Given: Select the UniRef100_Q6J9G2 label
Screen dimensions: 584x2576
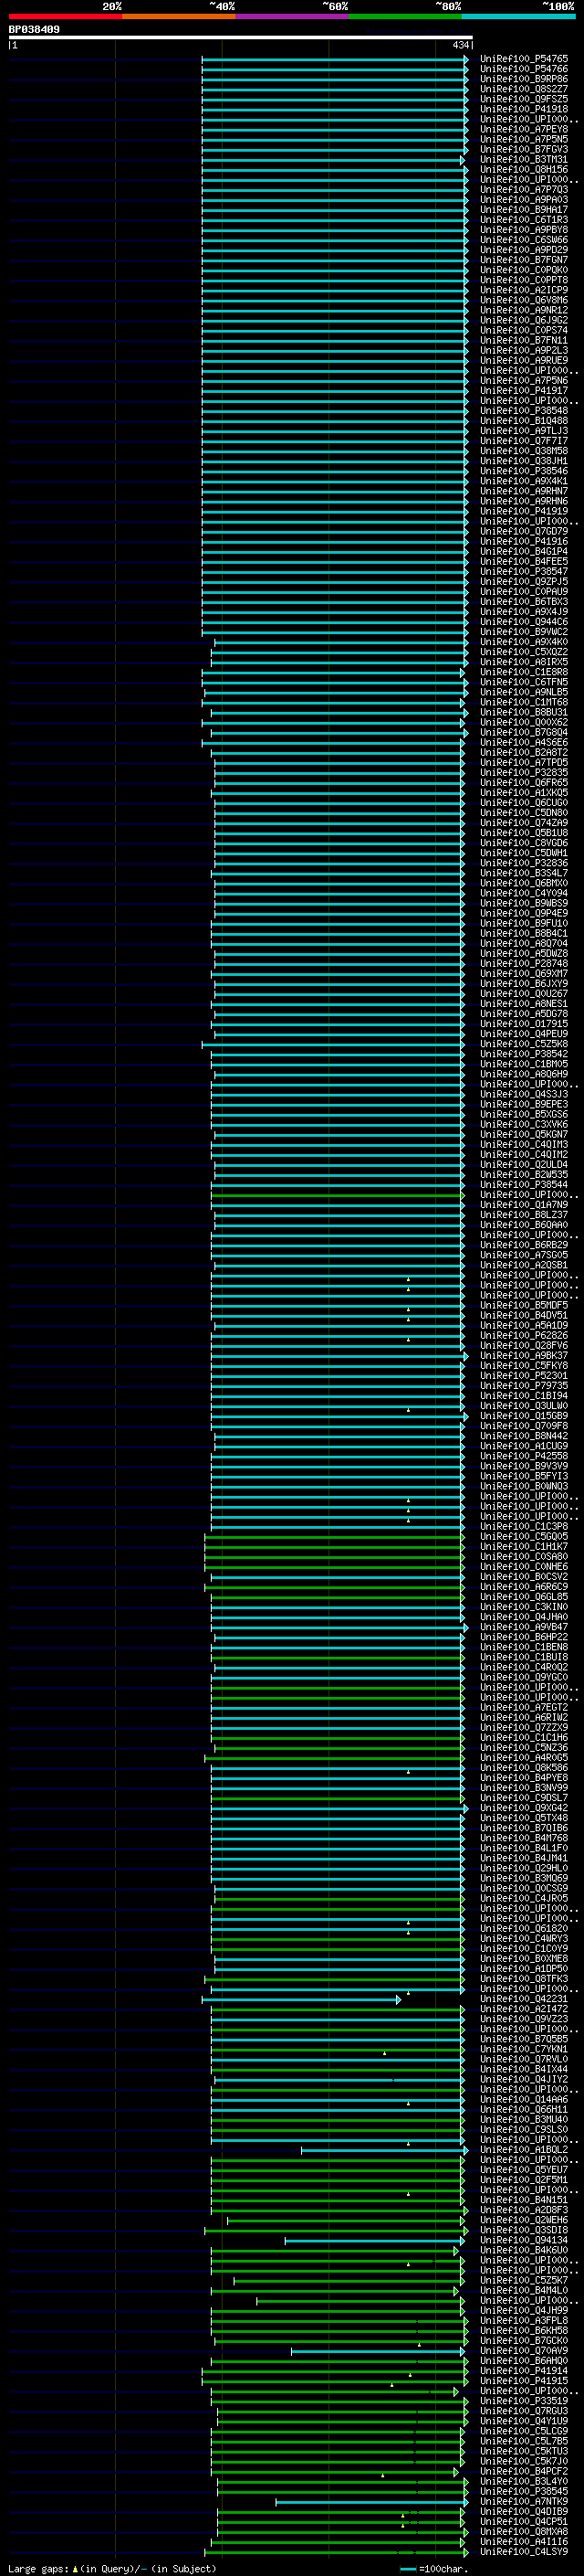Looking at the screenshot, I should (x=524, y=320).
